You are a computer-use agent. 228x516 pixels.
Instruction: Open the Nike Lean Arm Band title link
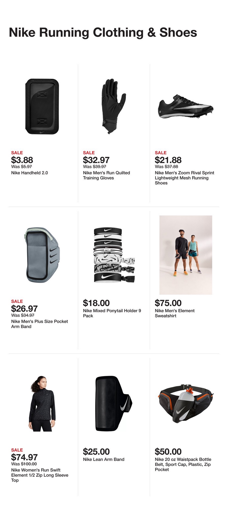pyautogui.click(x=104, y=459)
